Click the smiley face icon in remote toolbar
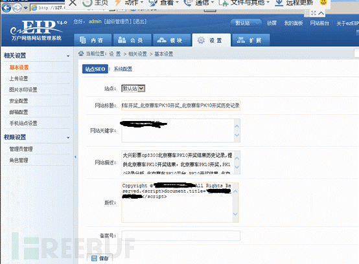 coord(323,3)
